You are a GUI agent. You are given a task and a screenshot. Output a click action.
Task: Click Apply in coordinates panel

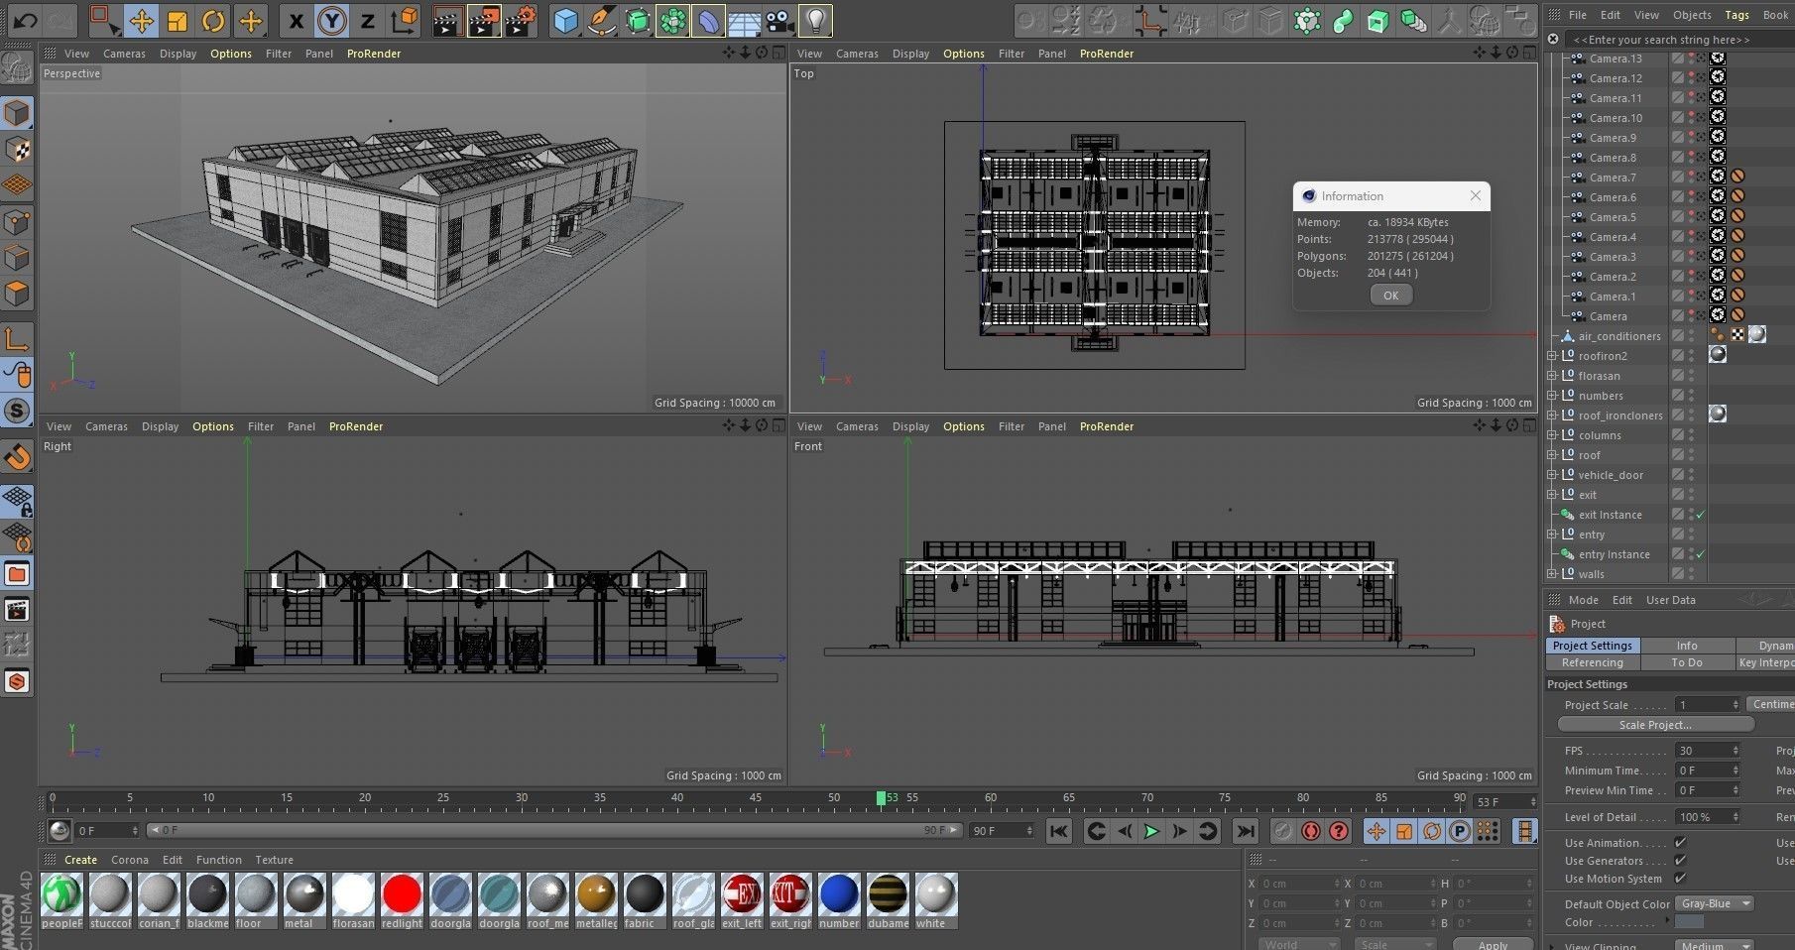tap(1493, 943)
